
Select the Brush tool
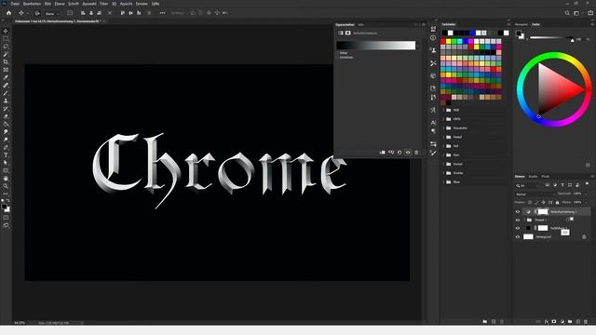click(x=6, y=93)
